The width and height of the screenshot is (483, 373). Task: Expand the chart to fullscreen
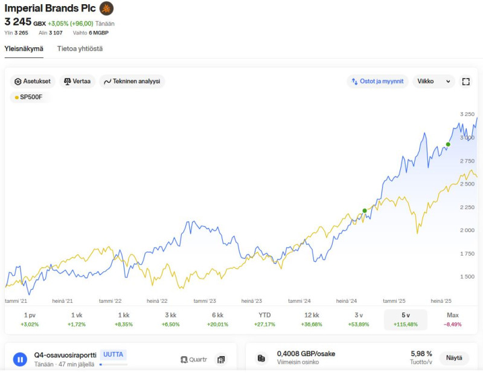coord(465,82)
